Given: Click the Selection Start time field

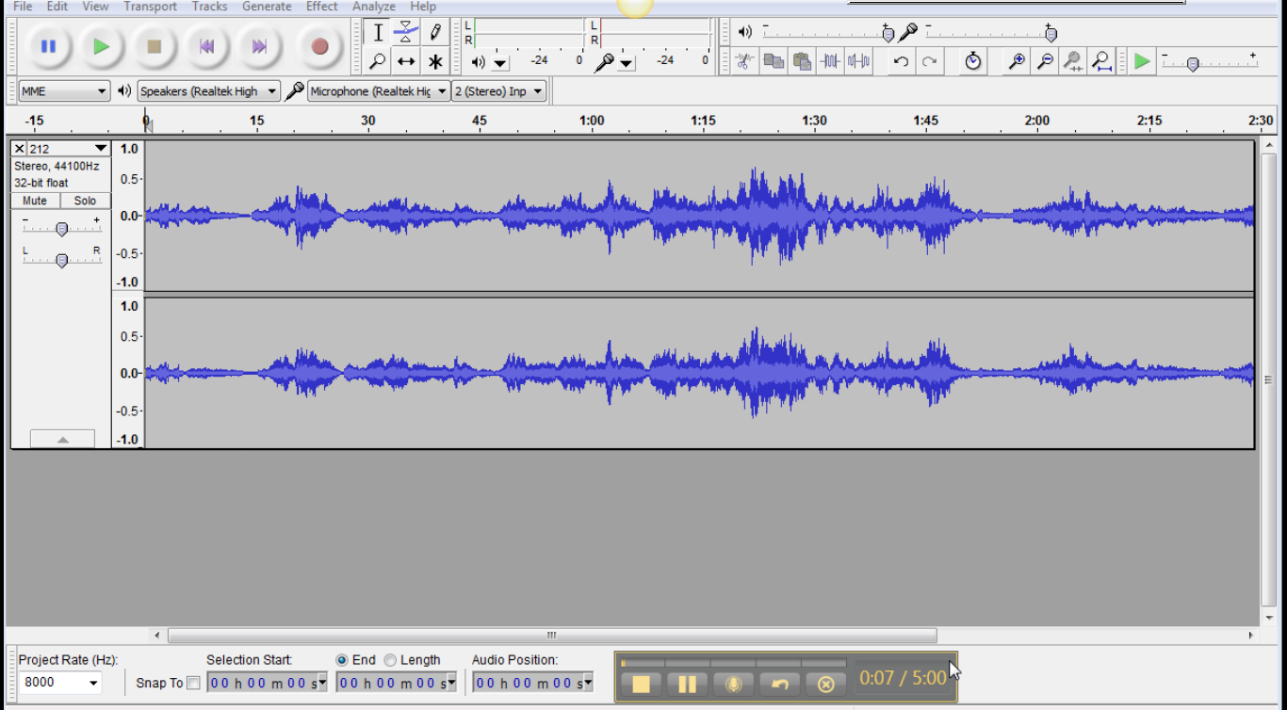Looking at the screenshot, I should coord(267,683).
